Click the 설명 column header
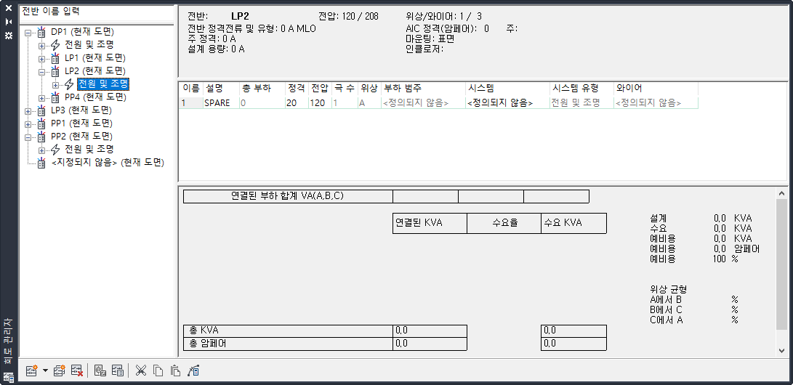Viewport: 793px width, 385px height. [220, 89]
